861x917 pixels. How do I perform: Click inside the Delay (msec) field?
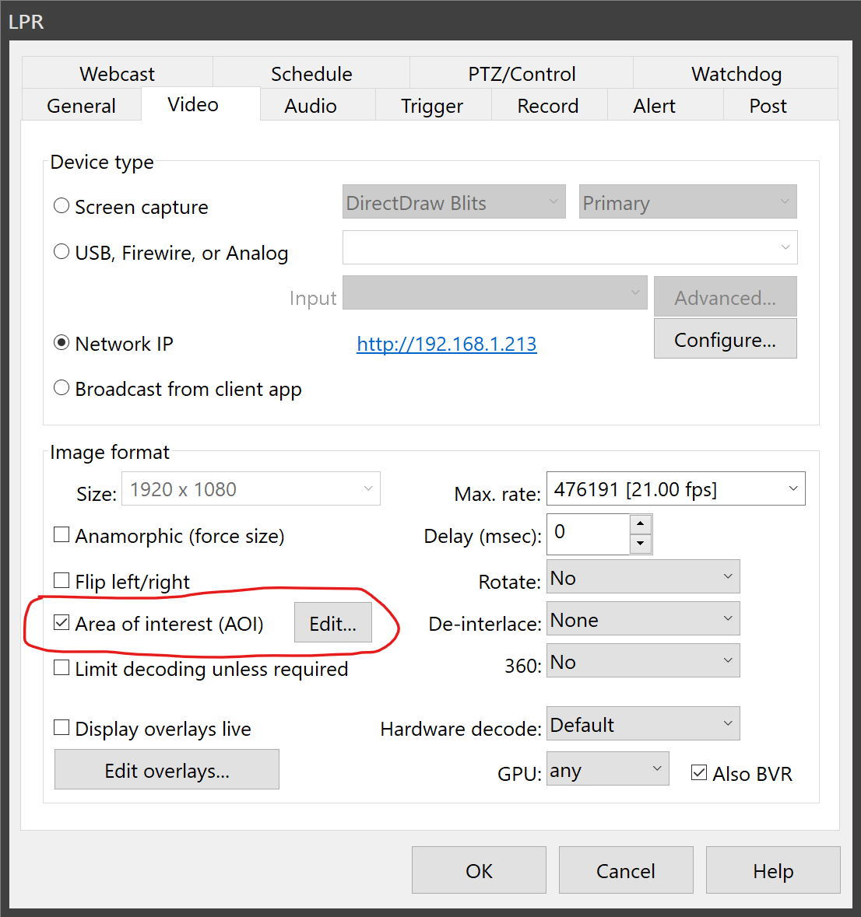[588, 534]
